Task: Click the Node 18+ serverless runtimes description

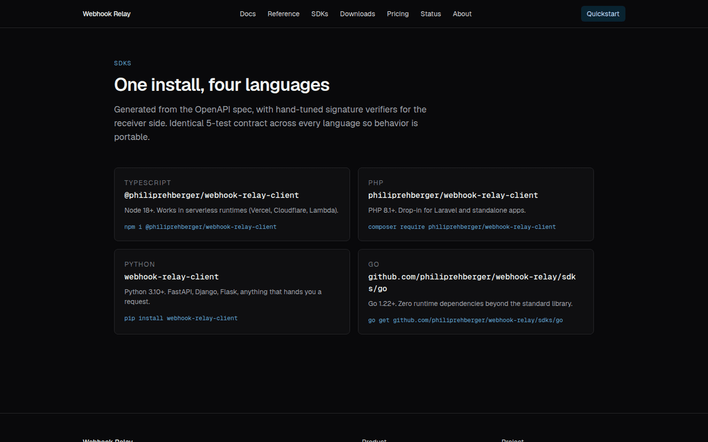Action: pyautogui.click(x=231, y=210)
